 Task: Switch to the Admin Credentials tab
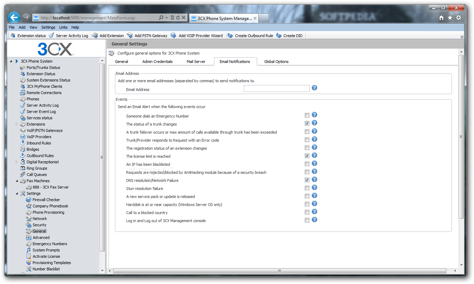click(x=158, y=62)
